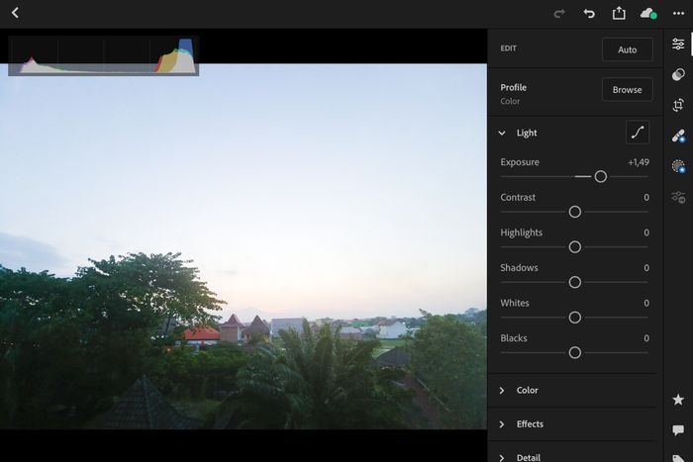Click the Shadows slider handle
This screenshot has height=462, width=693.
[574, 282]
